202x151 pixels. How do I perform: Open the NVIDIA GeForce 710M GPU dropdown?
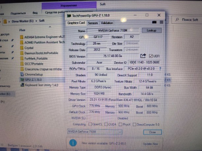(x=95, y=132)
